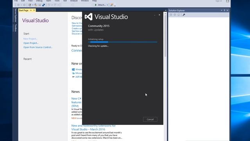Click the Windows logo icon under New on
The image size is (250, 141).
click(73, 69)
